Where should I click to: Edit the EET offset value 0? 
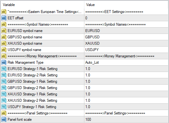126,18
